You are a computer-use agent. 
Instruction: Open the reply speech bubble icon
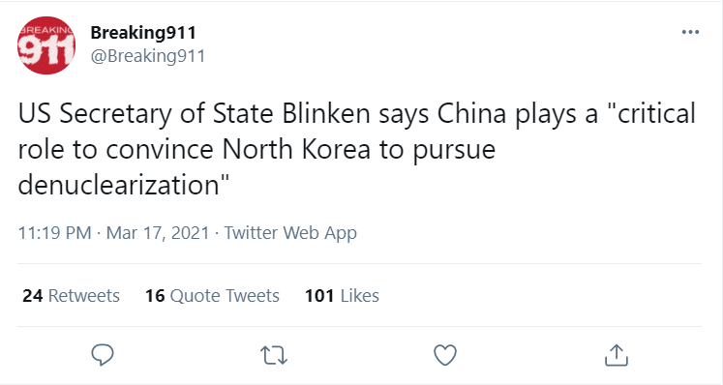pos(103,355)
